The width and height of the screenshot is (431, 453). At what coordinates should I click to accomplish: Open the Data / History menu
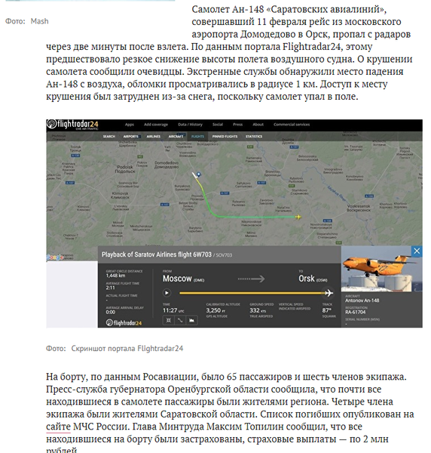[x=191, y=125]
